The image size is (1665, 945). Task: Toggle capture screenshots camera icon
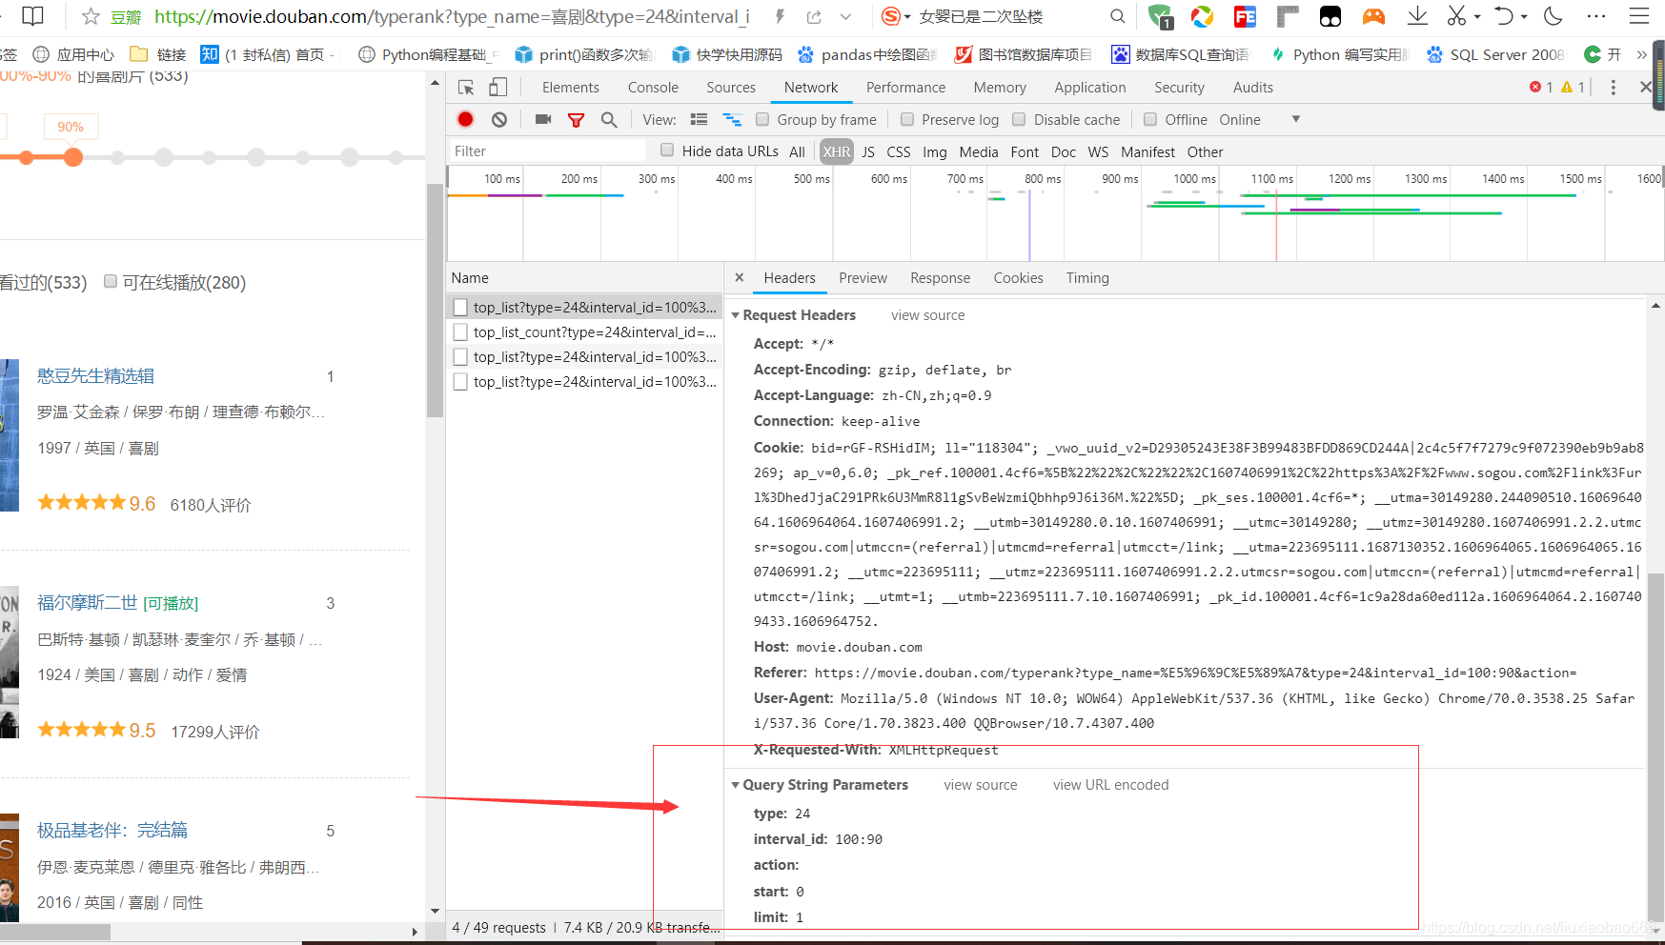(543, 119)
